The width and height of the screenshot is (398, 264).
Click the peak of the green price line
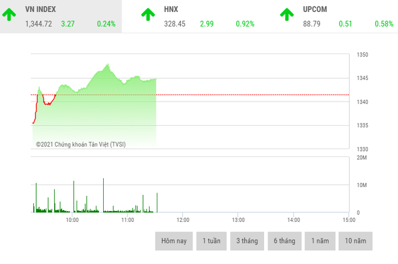click(x=107, y=64)
